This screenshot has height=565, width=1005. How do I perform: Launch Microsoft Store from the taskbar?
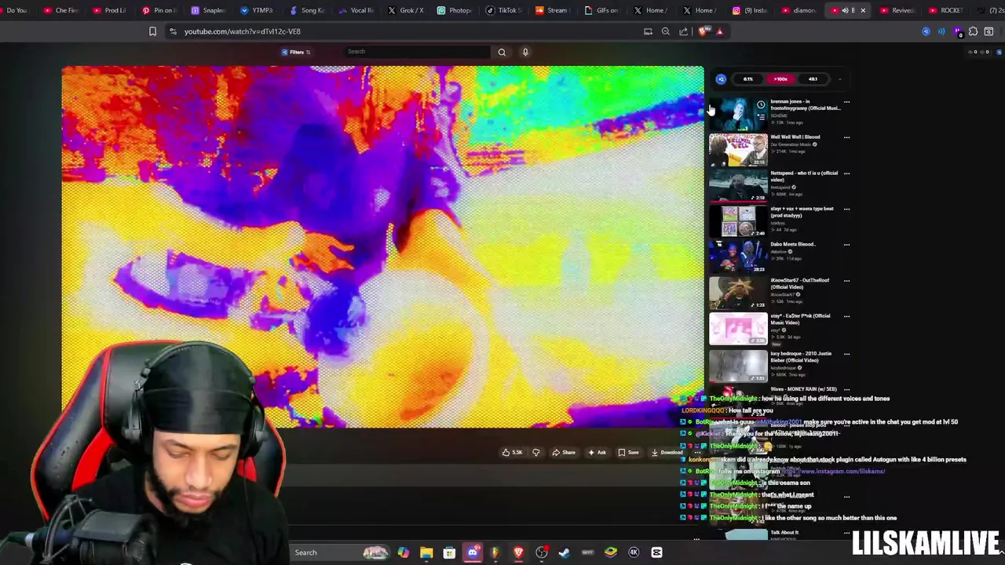[449, 552]
